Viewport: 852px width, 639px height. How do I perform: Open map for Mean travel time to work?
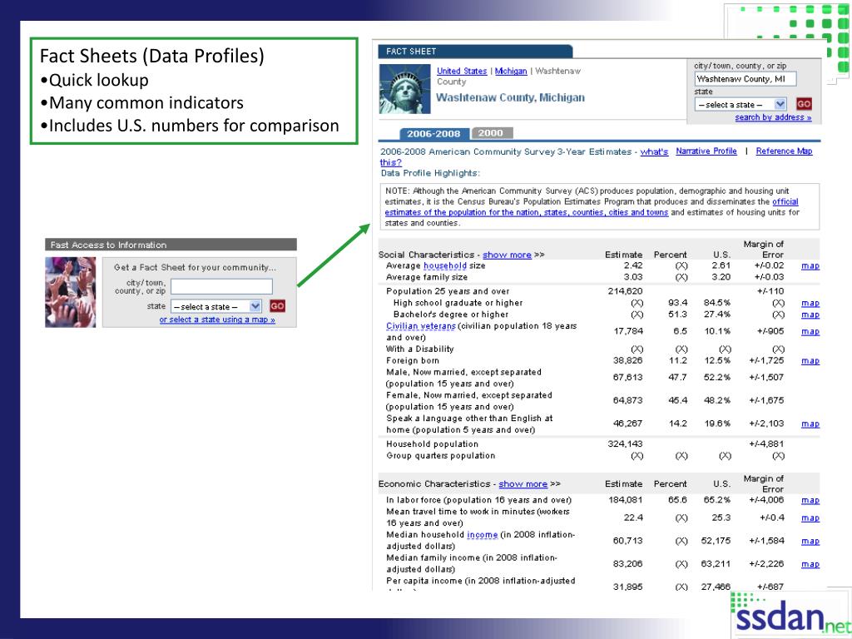click(x=810, y=518)
